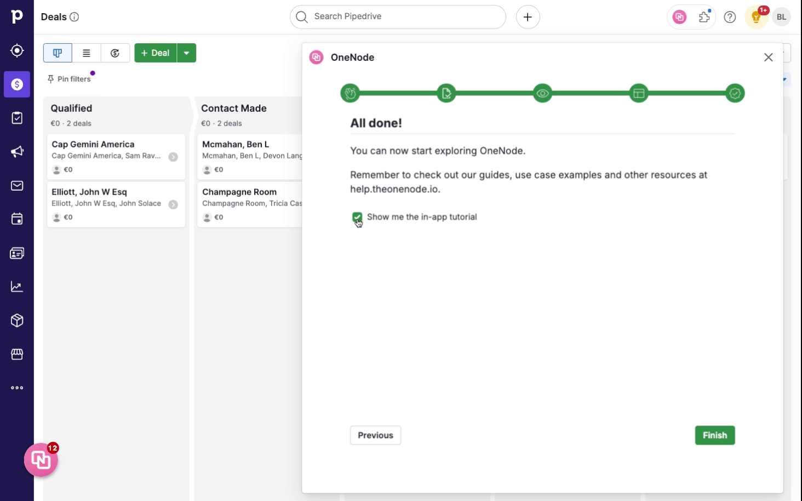The width and height of the screenshot is (802, 501).
Task: Open Projects clipboard icon in sidebar
Action: [17, 118]
